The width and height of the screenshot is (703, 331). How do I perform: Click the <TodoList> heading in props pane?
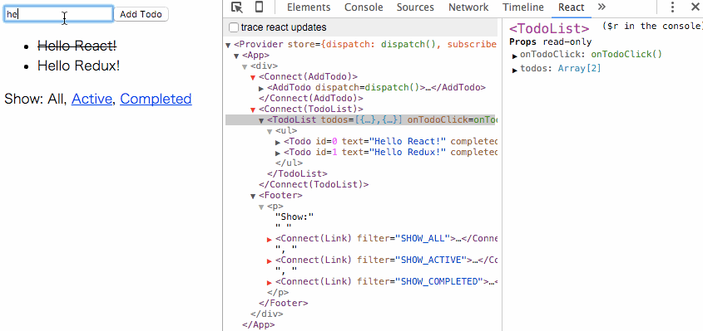(x=549, y=29)
